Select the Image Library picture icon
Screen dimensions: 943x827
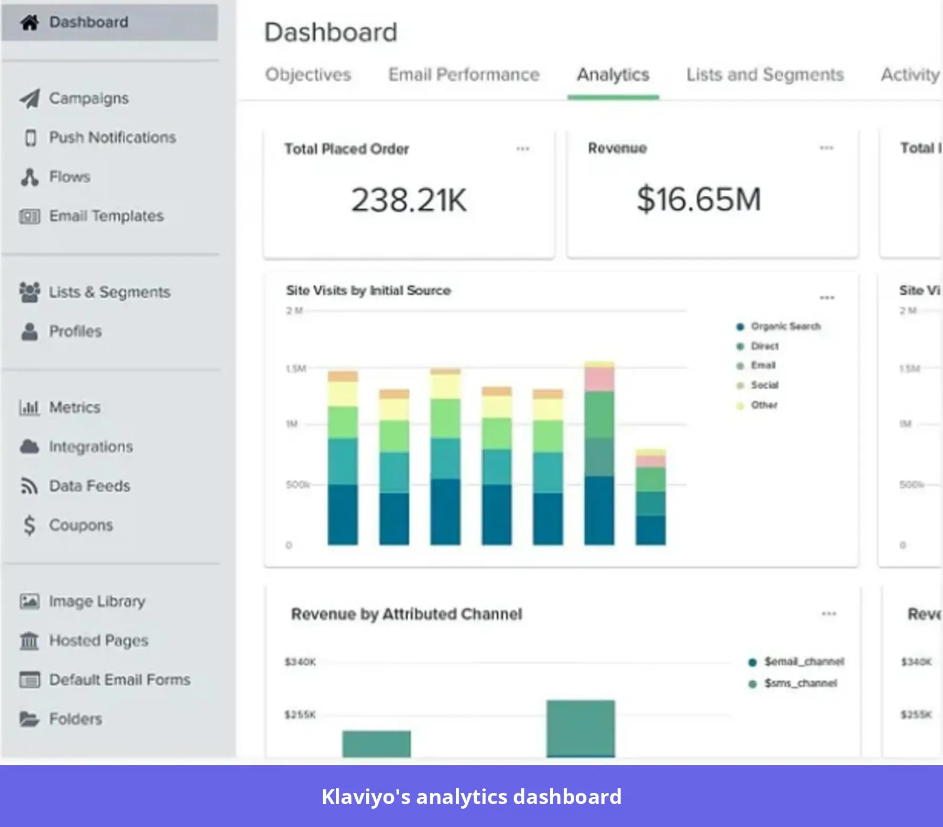coord(30,601)
